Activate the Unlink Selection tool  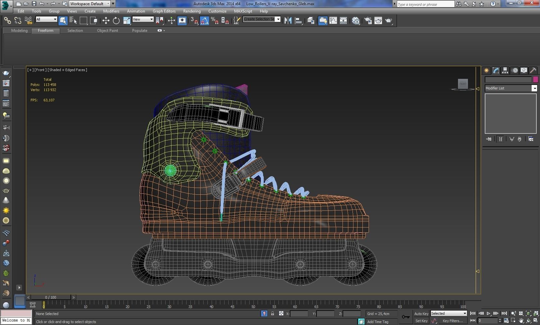tap(18, 21)
